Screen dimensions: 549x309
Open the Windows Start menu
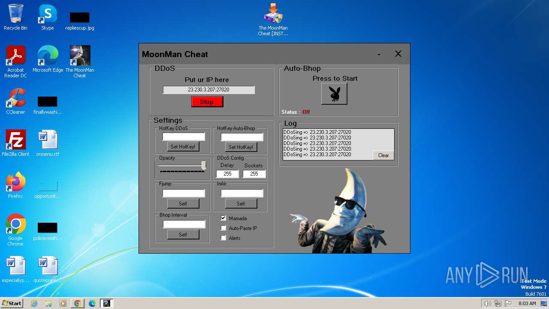[12, 303]
